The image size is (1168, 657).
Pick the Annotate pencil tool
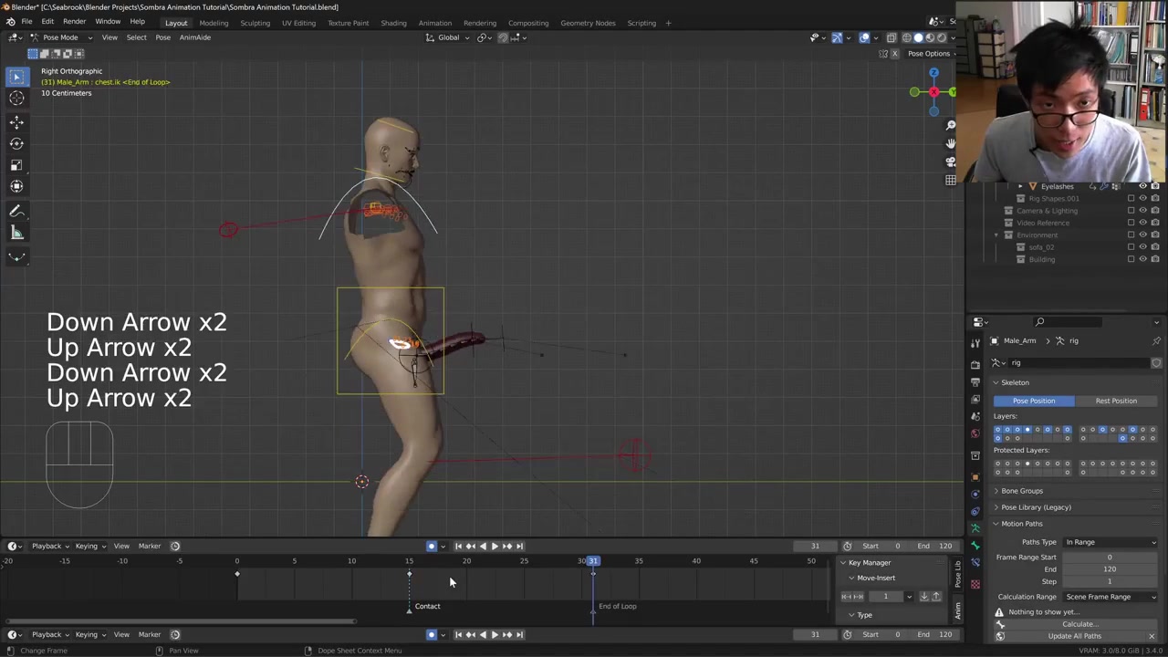click(x=16, y=211)
